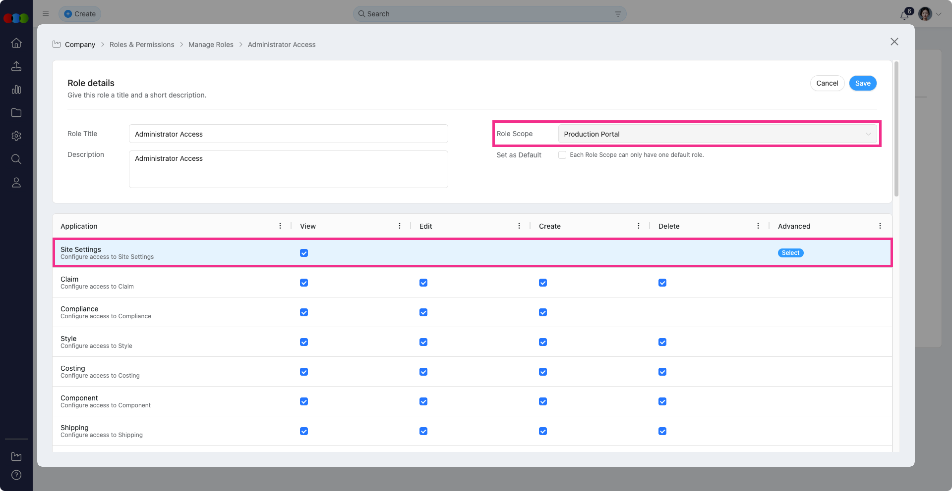The image size is (952, 491).
Task: Uncheck Delete permission for Claim
Action: tap(662, 283)
